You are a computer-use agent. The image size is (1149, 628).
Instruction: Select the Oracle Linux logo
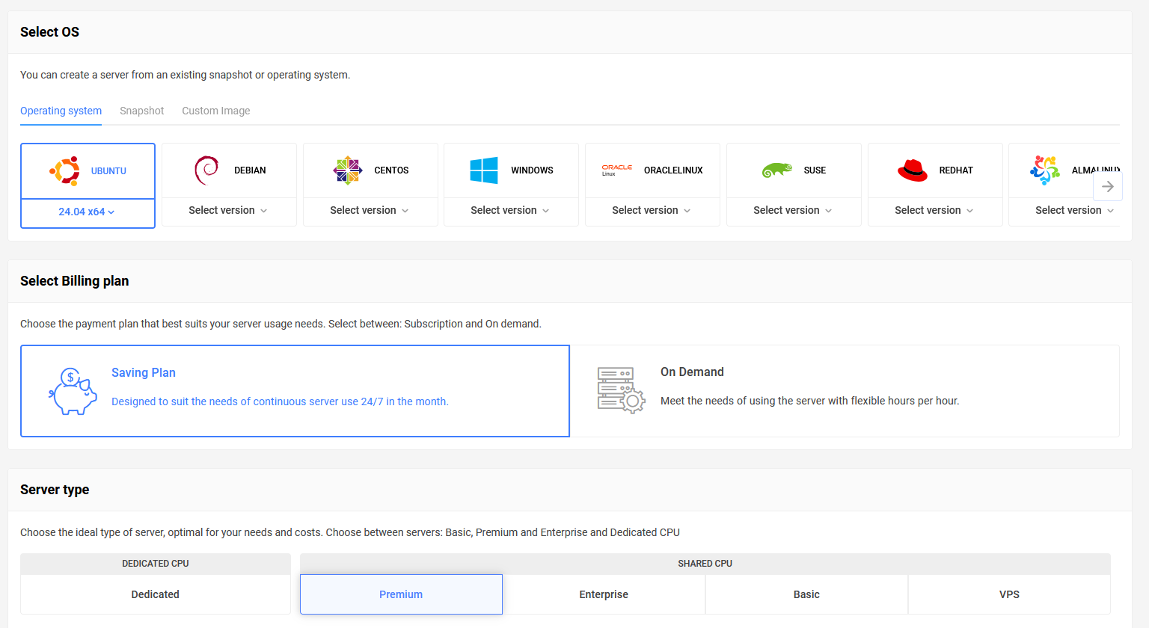pos(617,170)
